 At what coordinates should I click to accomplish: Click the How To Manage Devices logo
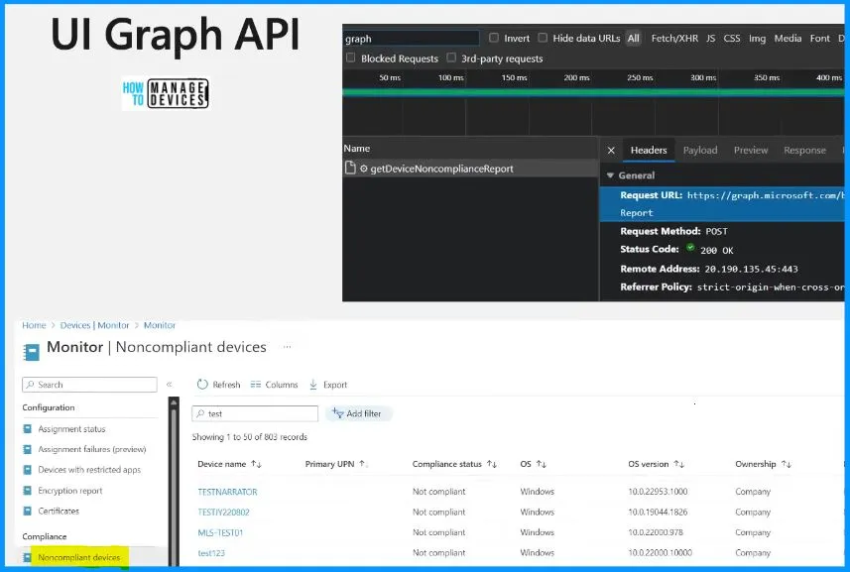point(166,94)
